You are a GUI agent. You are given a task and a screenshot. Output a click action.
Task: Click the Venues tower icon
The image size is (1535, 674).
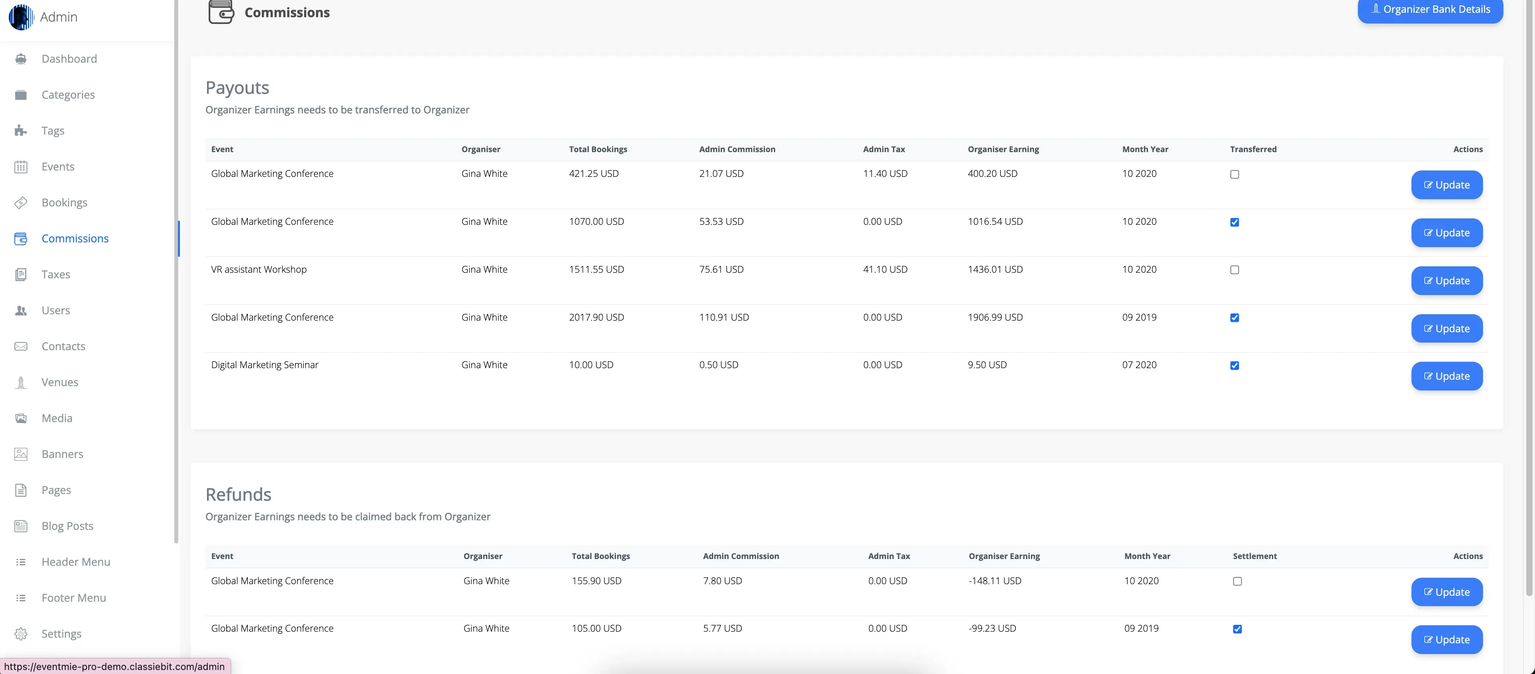click(x=21, y=382)
